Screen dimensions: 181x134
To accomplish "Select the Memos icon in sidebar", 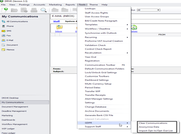I will click(x=3, y=50).
